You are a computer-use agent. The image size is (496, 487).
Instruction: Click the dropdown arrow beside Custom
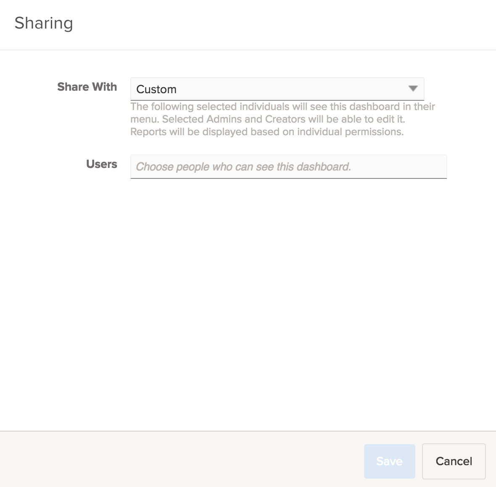point(413,89)
